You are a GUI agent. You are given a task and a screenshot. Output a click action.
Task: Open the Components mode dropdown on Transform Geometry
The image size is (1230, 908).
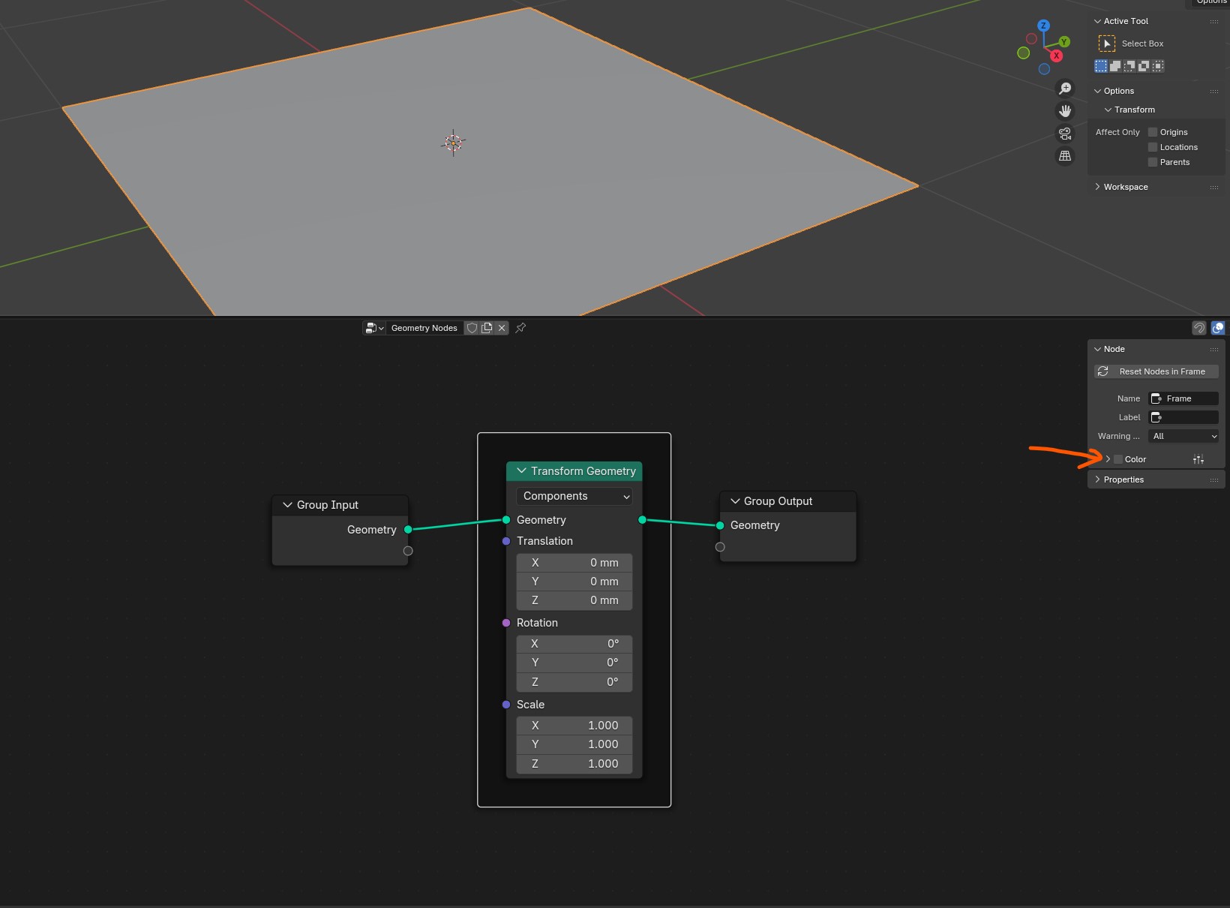click(x=574, y=496)
